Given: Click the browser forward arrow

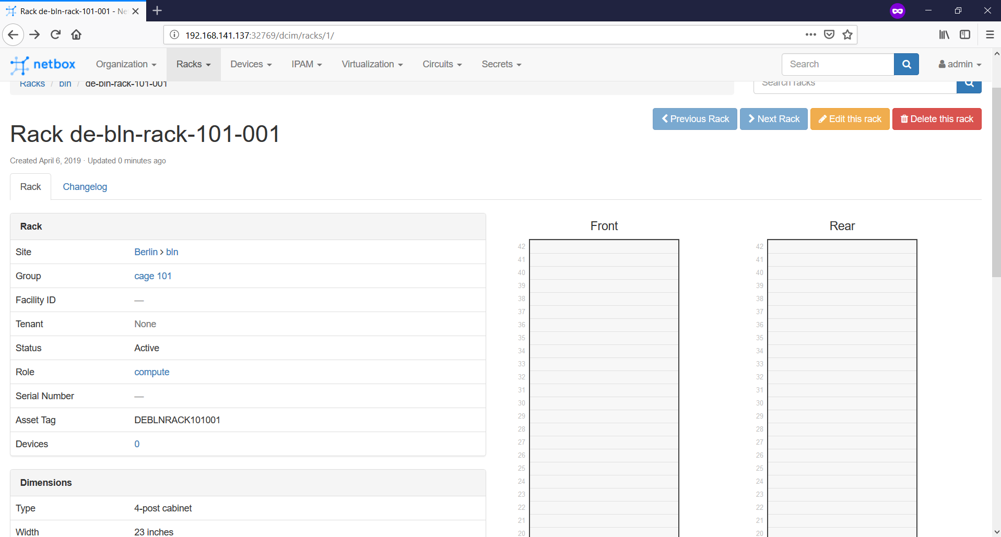Looking at the screenshot, I should coord(34,35).
